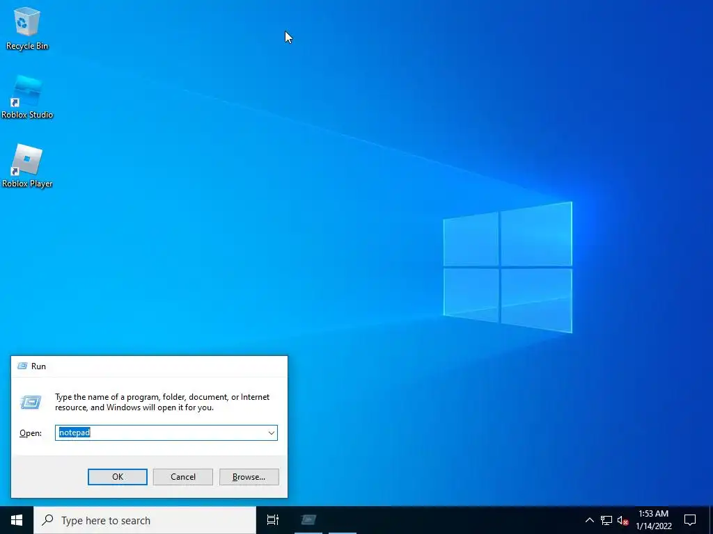Show hidden system tray icons
This screenshot has height=534, width=713.
click(589, 520)
